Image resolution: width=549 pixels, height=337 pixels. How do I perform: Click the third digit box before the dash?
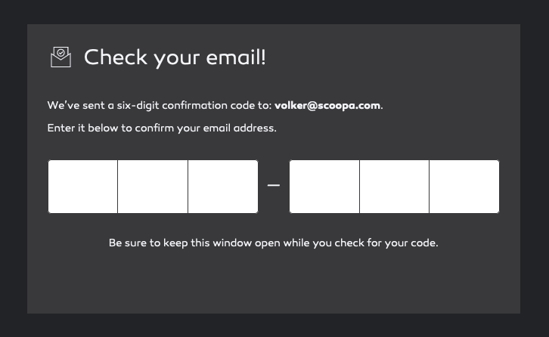pyautogui.click(x=223, y=187)
